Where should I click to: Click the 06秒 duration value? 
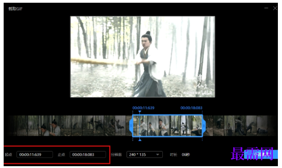186,154
